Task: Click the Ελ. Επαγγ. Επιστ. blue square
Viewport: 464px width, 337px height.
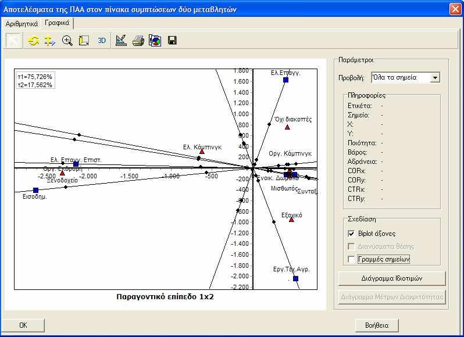Action: point(76,164)
